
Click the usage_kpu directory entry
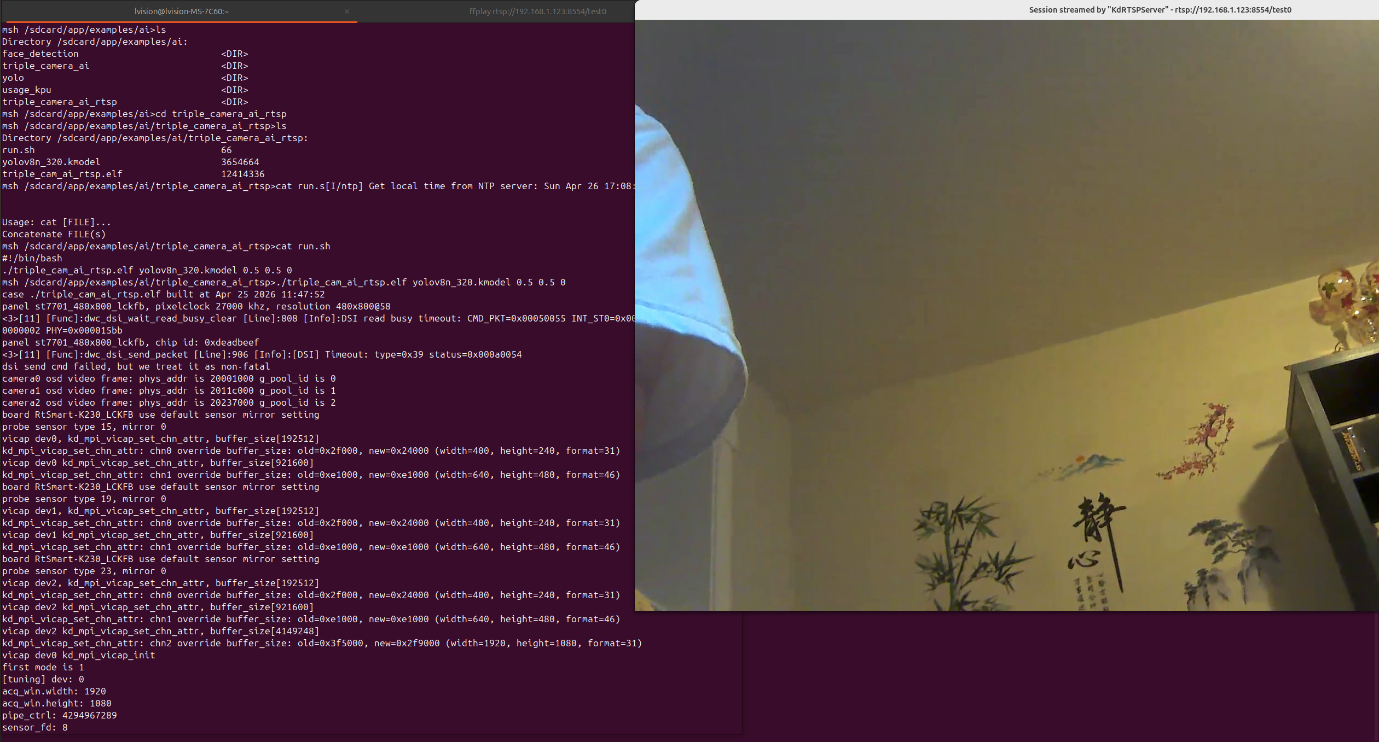pyautogui.click(x=26, y=90)
